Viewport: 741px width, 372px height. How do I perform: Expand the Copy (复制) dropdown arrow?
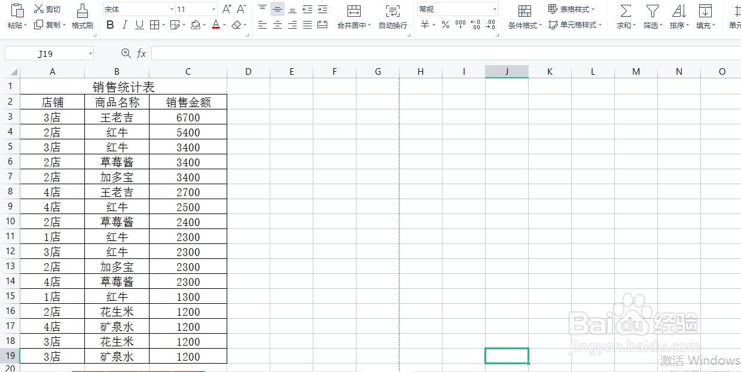click(64, 26)
